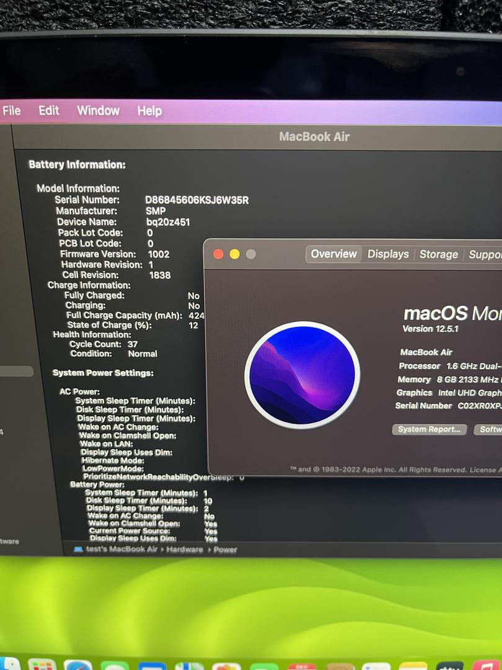Screen dimensions: 502x670
Task: Click the Wake on LAN label
Action: click(107, 444)
